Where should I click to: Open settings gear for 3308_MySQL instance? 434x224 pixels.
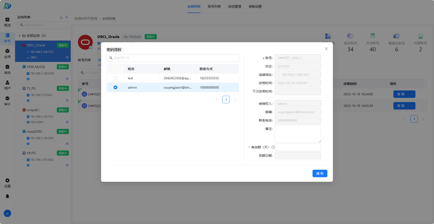[67, 79]
